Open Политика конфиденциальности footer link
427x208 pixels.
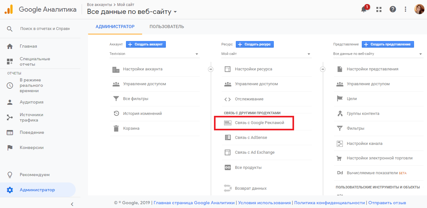330,203
